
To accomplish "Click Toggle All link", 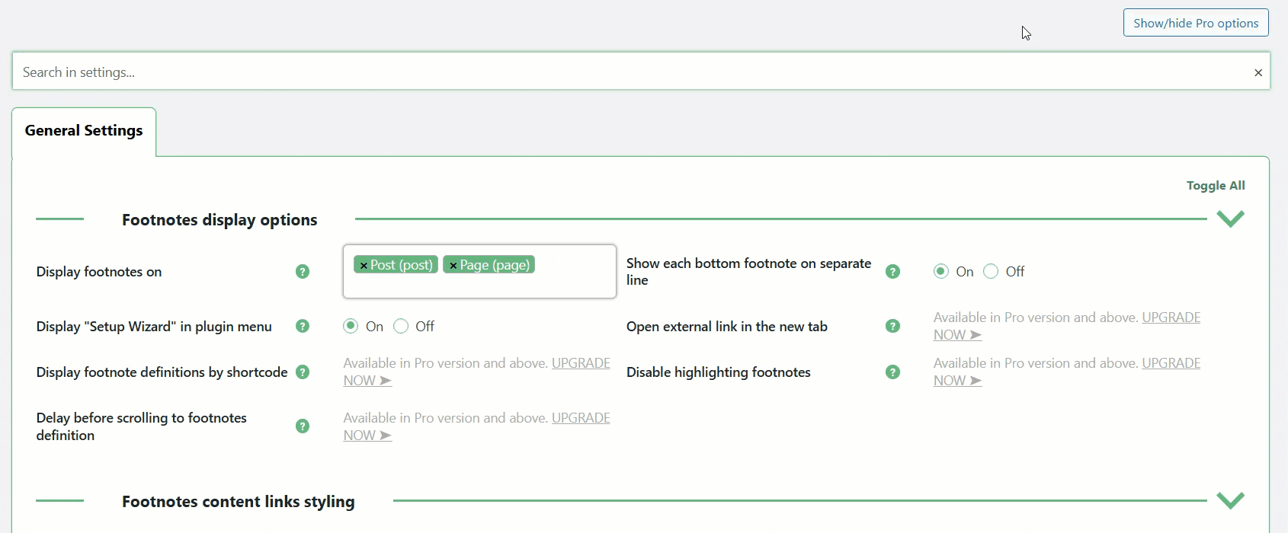I will [x=1216, y=186].
